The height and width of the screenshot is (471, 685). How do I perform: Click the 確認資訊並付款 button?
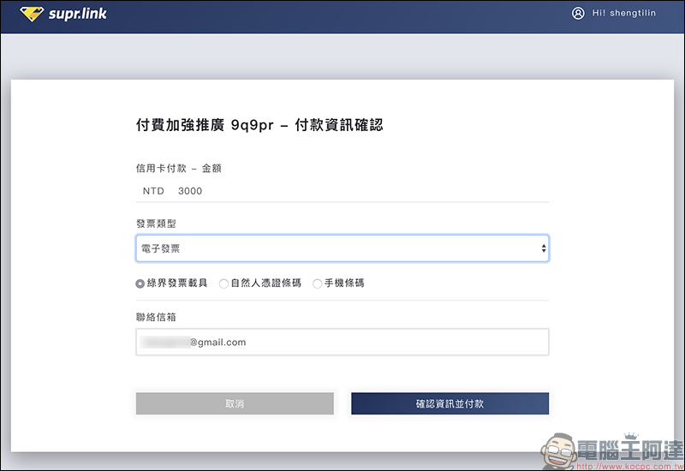pos(450,403)
